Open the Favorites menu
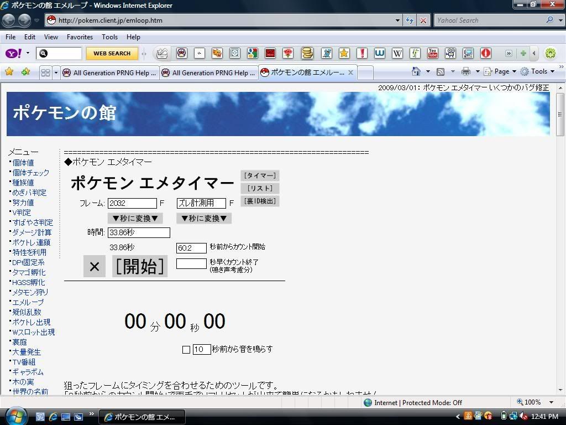The image size is (566, 425). coord(80,37)
